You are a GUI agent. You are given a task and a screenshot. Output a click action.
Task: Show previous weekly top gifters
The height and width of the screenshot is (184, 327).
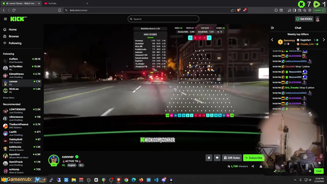(272, 40)
